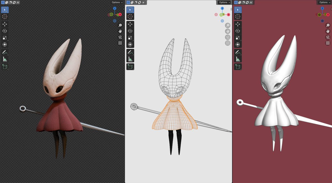Screen dimensions: 332x183
Task: Pick the 3D Cursor tool in right red viewport
Action: [238, 17]
